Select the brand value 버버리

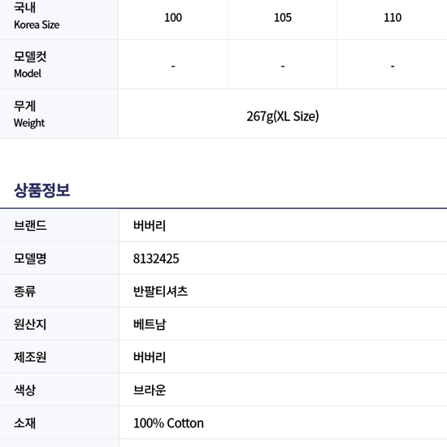click(150, 225)
